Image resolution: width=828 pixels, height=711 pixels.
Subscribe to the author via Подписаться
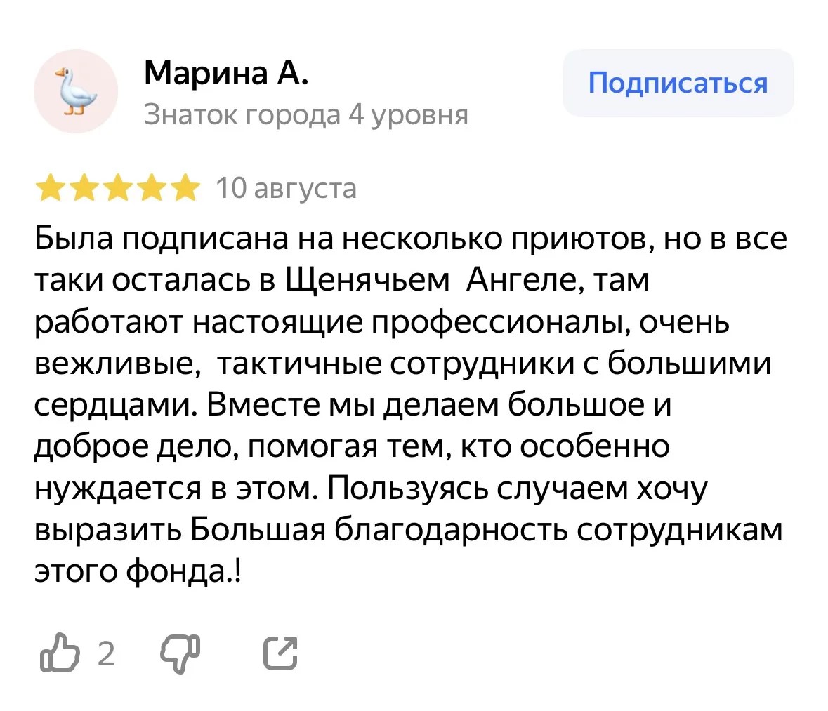678,83
